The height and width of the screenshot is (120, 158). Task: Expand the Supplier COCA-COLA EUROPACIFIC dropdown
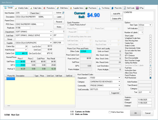click(x=51, y=43)
